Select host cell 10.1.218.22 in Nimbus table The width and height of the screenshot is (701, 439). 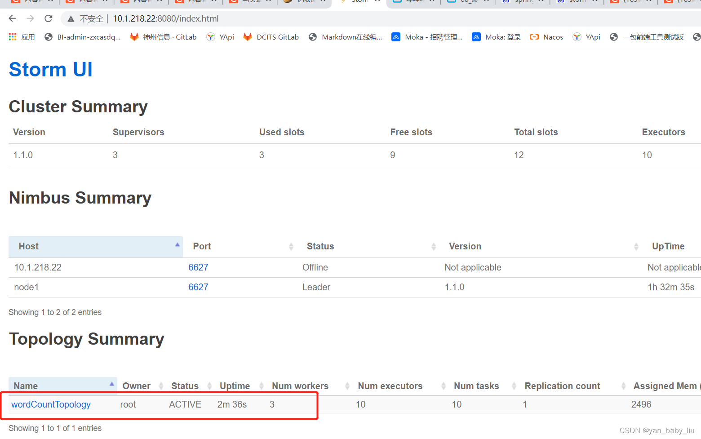[x=38, y=267]
